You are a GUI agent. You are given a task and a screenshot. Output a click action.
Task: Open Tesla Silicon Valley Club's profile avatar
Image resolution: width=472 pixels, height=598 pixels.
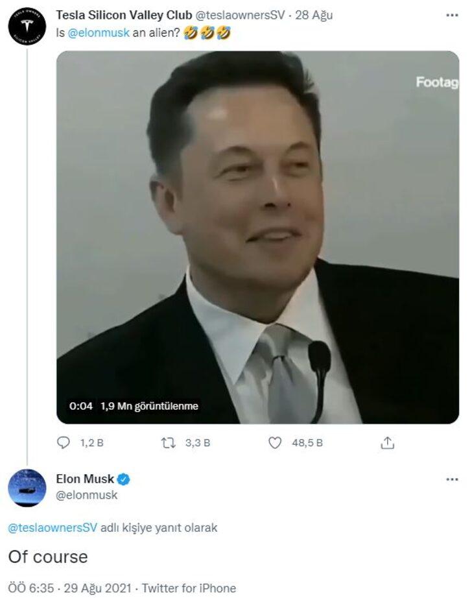(x=26, y=23)
